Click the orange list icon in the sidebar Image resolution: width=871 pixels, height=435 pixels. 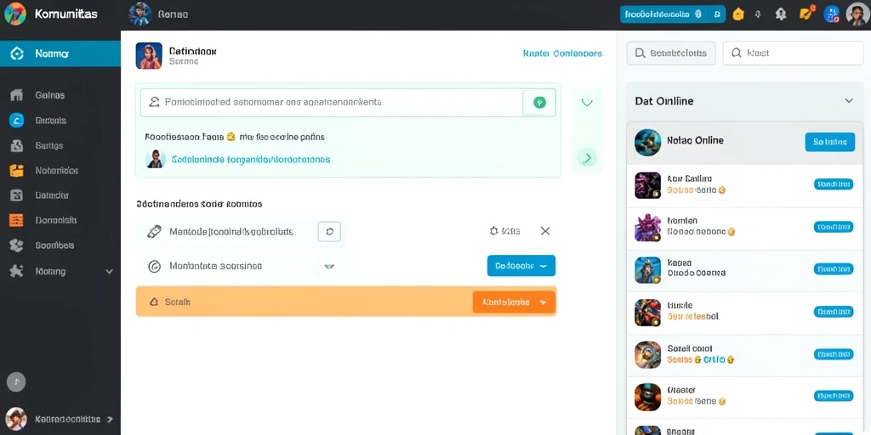click(17, 220)
